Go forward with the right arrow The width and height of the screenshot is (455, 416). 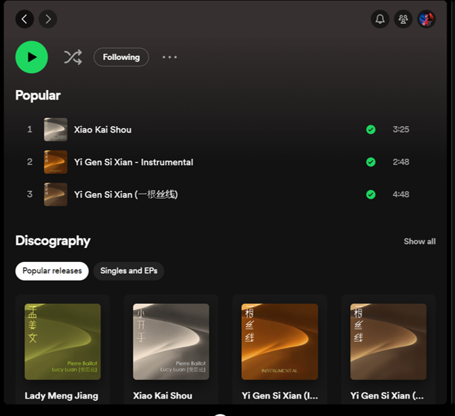click(x=48, y=20)
